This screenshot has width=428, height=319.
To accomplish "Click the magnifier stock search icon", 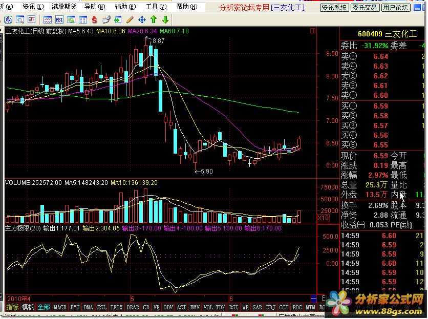I will (20, 19).
